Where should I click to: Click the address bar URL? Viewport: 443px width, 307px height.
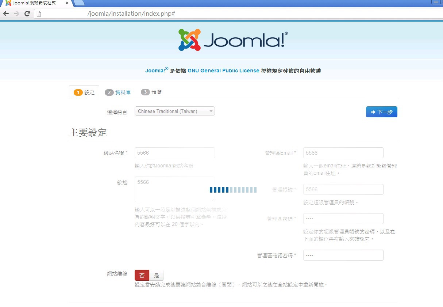[131, 14]
